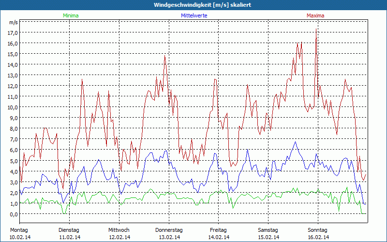The width and height of the screenshot is (387, 242).
Task: Select the Montag day label
Action: [19, 230]
